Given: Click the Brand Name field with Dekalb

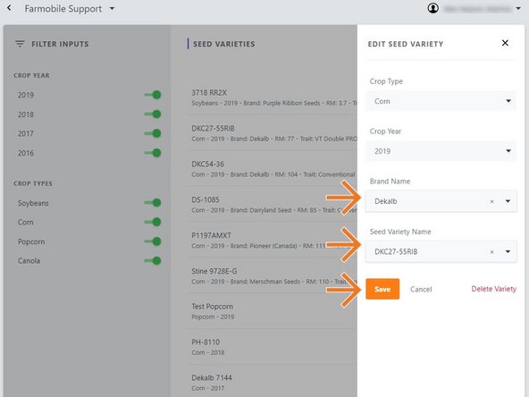Looking at the screenshot, I should click(441, 201).
